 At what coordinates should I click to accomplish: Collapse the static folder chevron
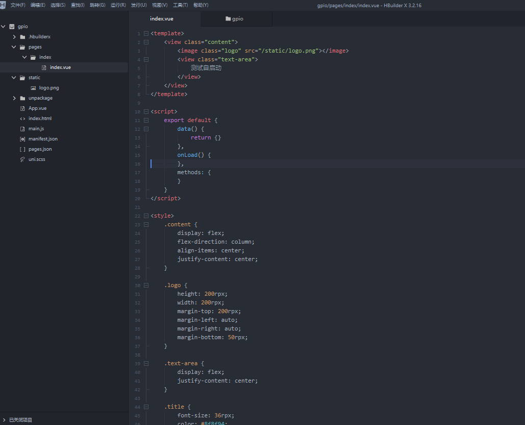pyautogui.click(x=14, y=78)
